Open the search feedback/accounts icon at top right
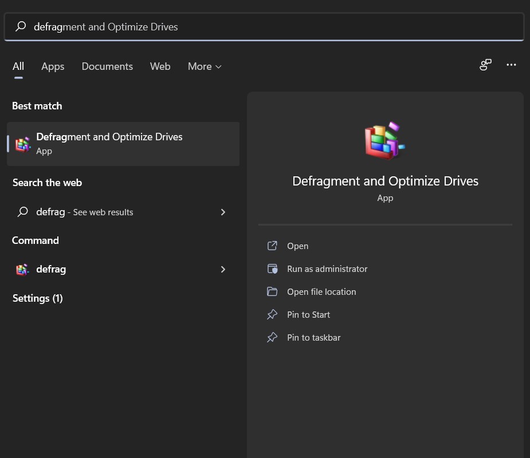Viewport: 530px width, 458px height. click(x=485, y=65)
